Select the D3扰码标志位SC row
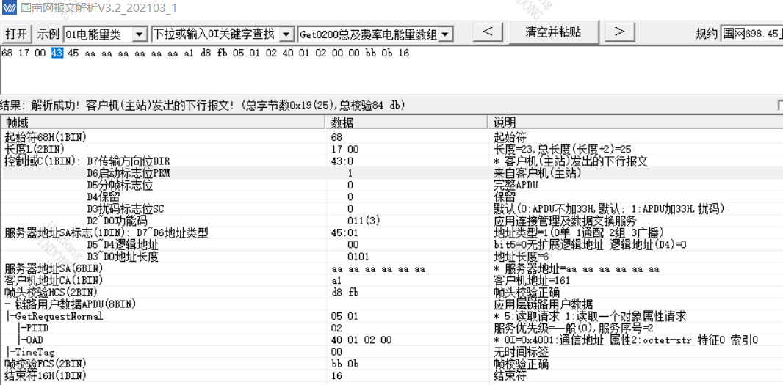The height and width of the screenshot is (385, 783). tap(391, 208)
